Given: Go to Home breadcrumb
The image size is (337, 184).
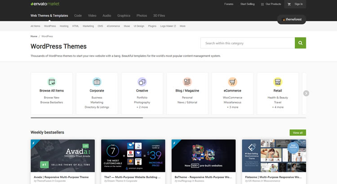Looking at the screenshot, I should tap(34, 36).
